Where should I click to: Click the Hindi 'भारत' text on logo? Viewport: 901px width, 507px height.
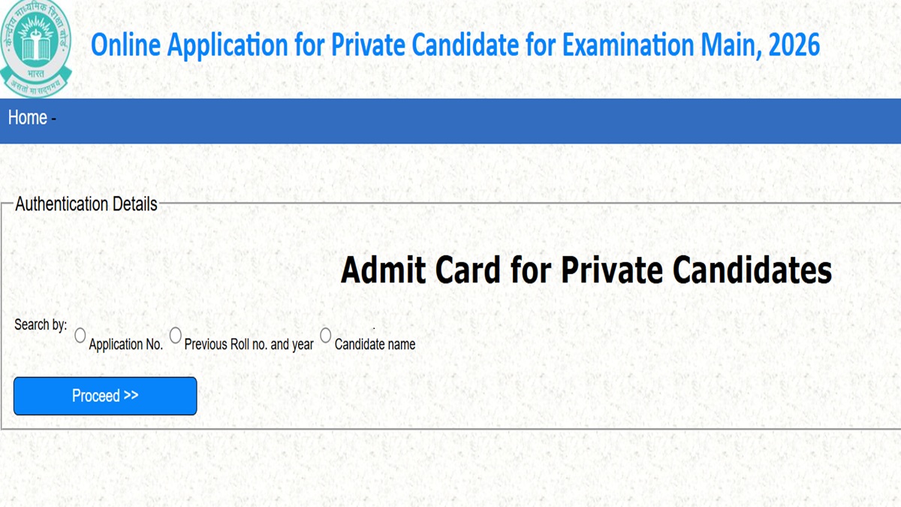click(35, 74)
